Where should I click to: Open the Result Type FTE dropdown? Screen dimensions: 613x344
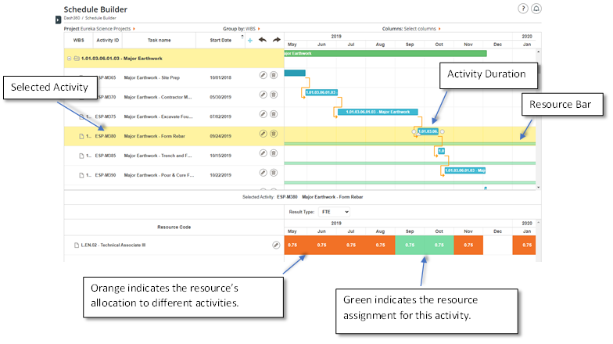(335, 212)
